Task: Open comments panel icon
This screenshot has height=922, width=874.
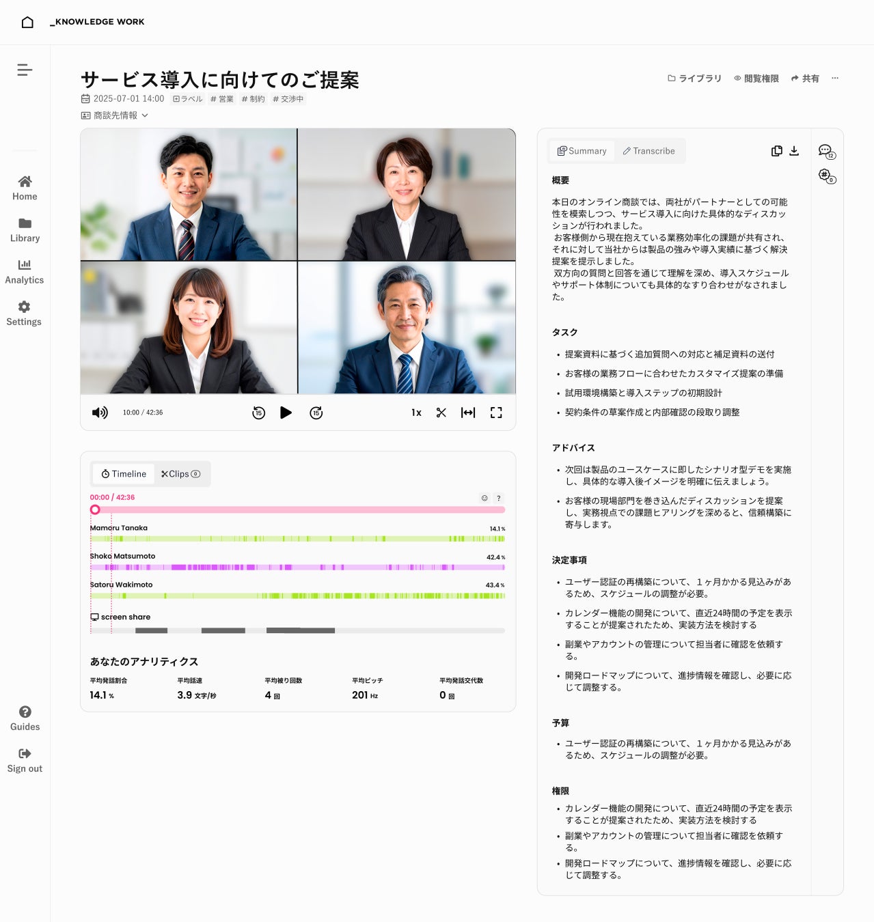Action: (827, 152)
